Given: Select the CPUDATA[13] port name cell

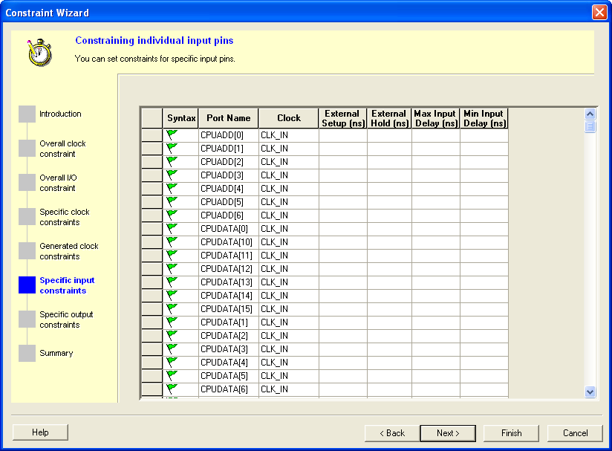Looking at the screenshot, I should point(228,282).
